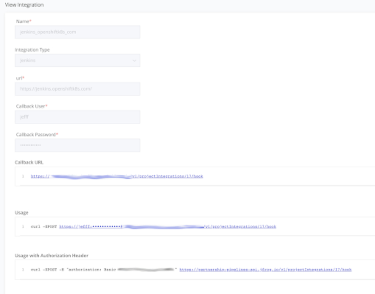
Task: Open the partnership-pipelines-api.jfrog.io hook link
Action: [x=265, y=270]
